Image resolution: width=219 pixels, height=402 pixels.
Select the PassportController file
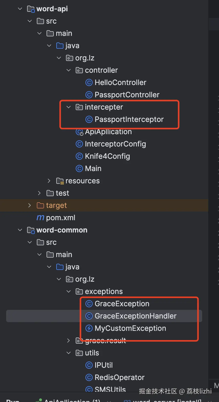127,95
